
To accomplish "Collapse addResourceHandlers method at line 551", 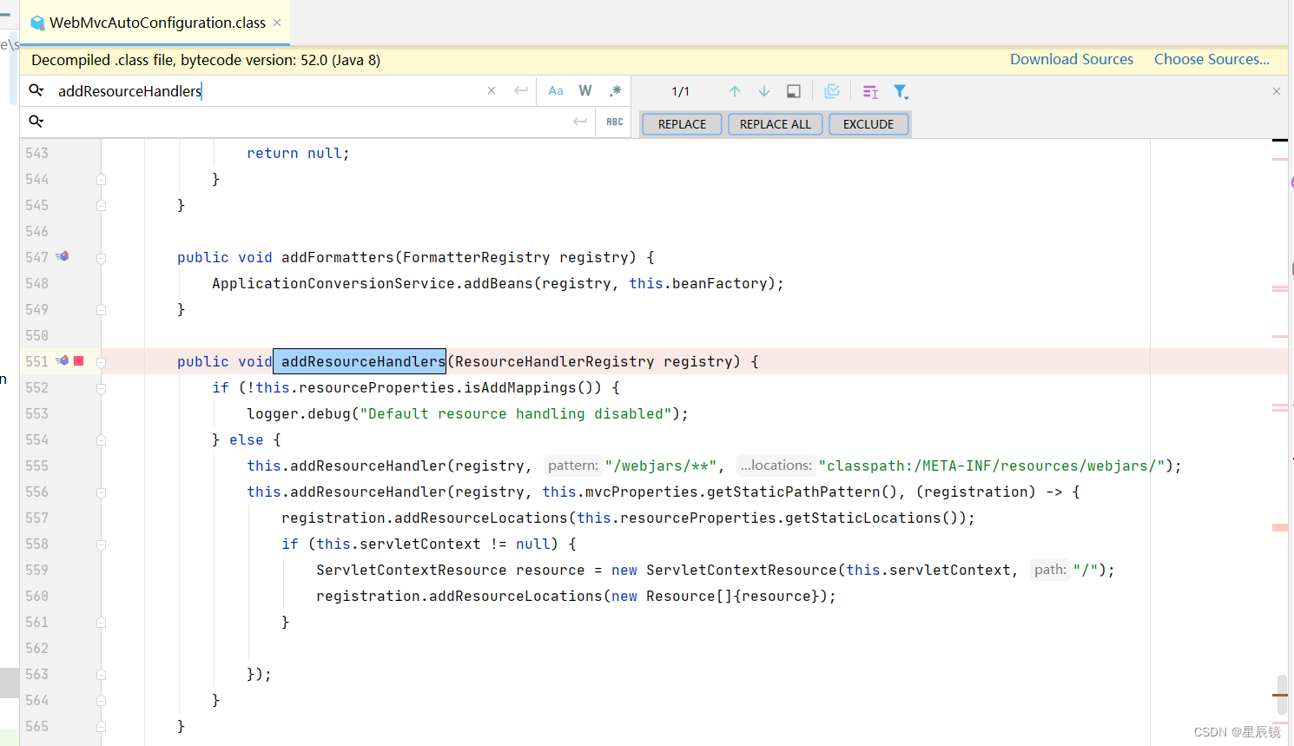I will tap(101, 362).
